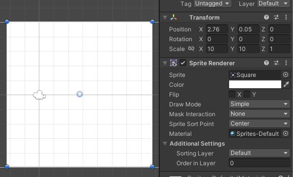The width and height of the screenshot is (293, 177).
Task: Click the Position label
Action: (x=180, y=29)
